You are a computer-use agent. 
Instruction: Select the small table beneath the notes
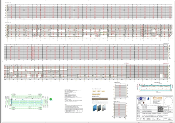pos(74,110)
